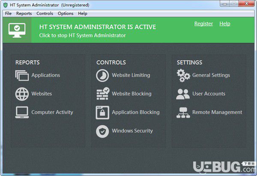Image resolution: width=257 pixels, height=176 pixels.
Task: Click the Website Blocking firewall icon
Action: point(103,94)
